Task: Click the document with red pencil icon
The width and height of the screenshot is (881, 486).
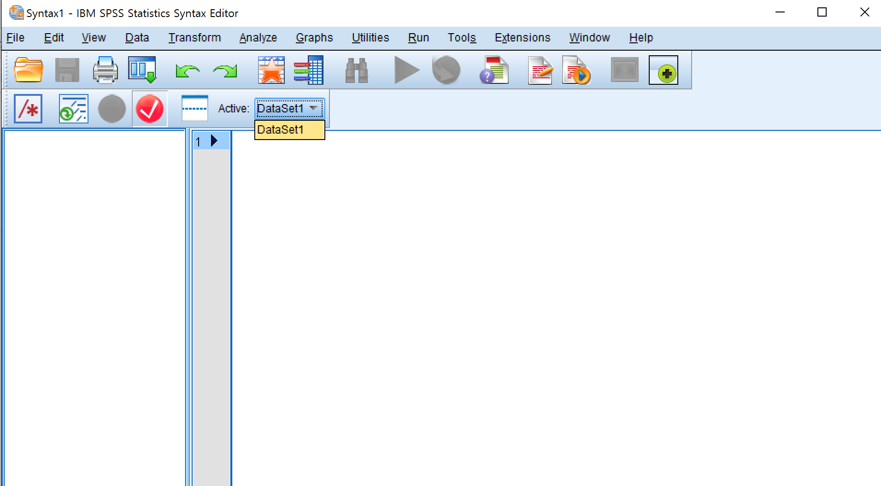Action: click(540, 70)
